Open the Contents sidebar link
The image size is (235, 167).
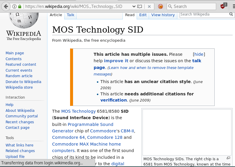[x=14, y=59]
